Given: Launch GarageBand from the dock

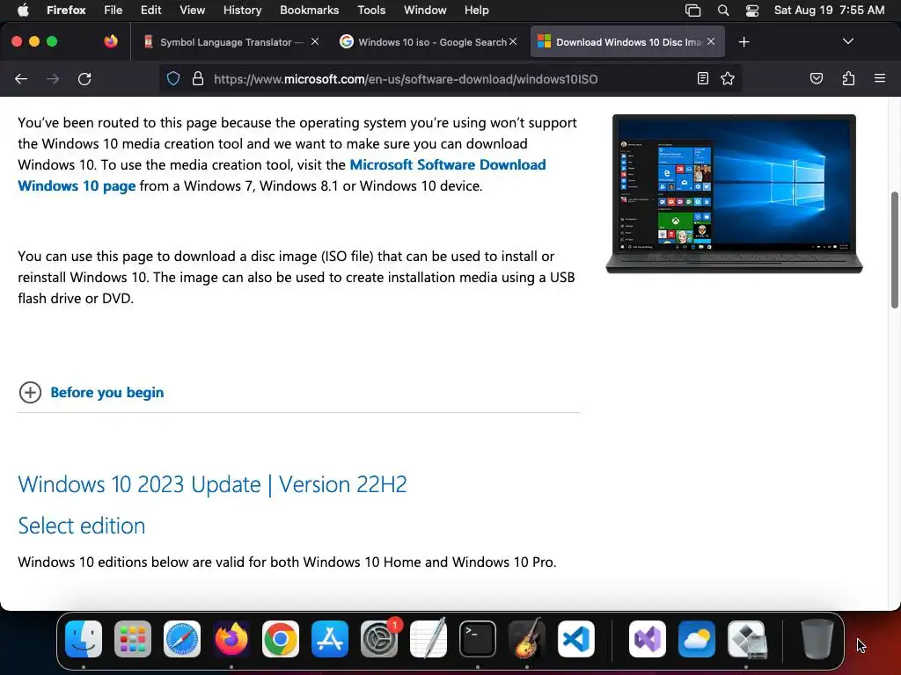Looking at the screenshot, I should (x=526, y=639).
